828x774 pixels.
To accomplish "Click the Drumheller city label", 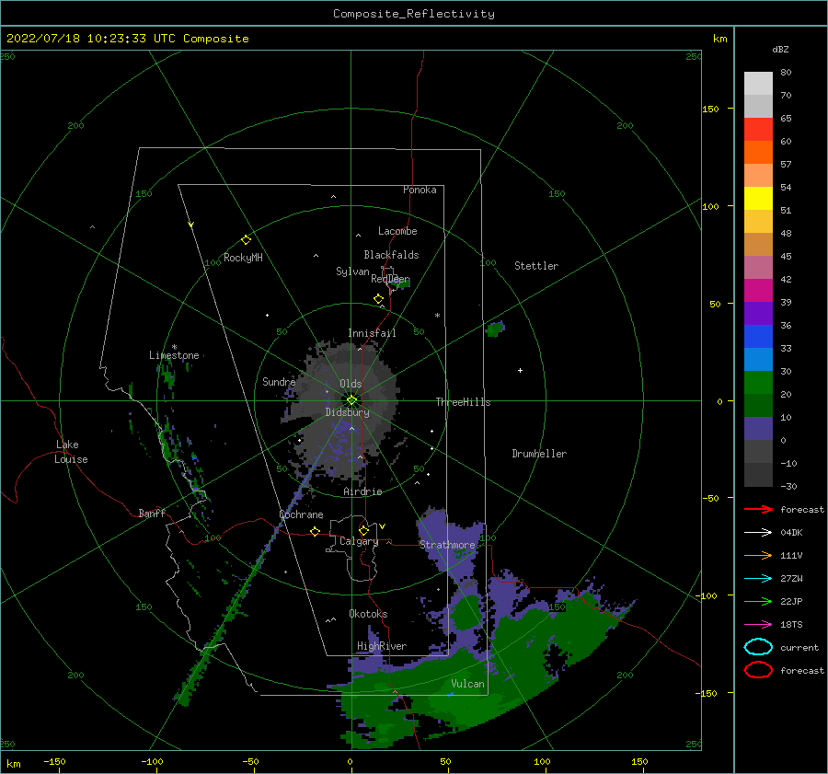I will point(539,454).
